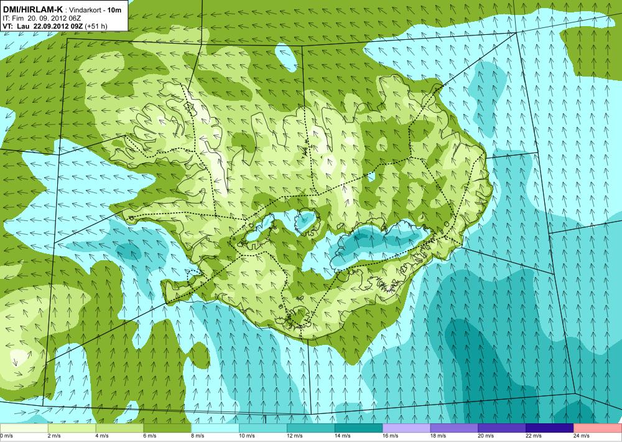
Task: Click the pink legend swatch above 24 m/s
Action: click(x=598, y=428)
